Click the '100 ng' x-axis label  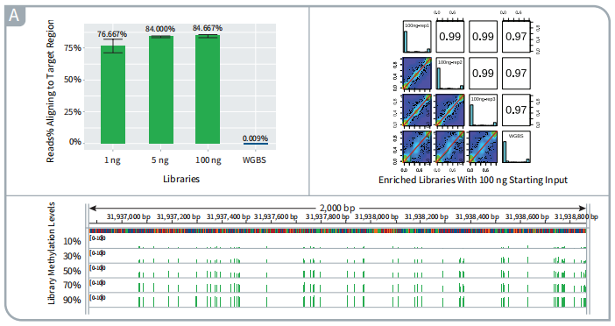(209, 160)
